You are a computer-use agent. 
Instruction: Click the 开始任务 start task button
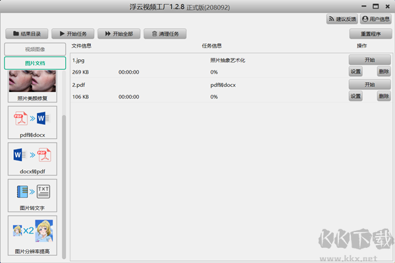pyautogui.click(x=73, y=34)
